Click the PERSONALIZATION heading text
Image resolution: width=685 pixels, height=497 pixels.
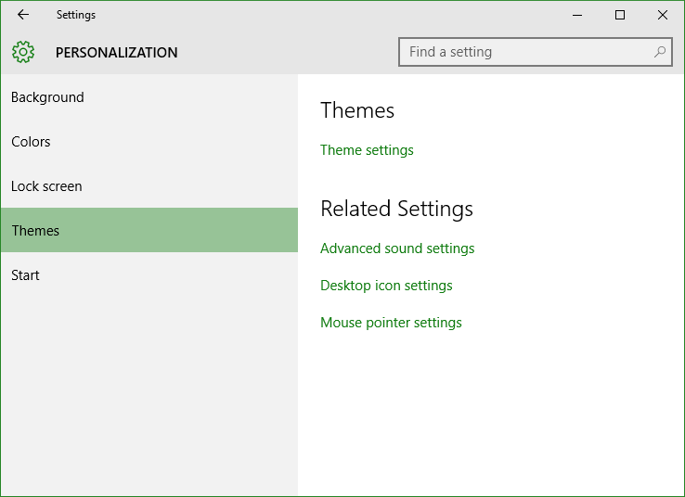tap(116, 53)
